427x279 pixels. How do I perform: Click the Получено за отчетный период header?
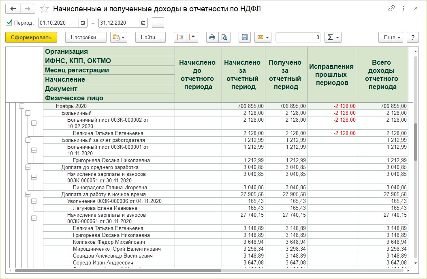pos(286,74)
